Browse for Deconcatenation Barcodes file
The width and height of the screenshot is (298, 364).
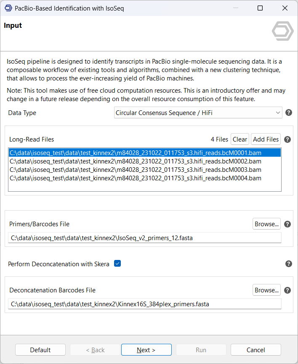coord(266,290)
